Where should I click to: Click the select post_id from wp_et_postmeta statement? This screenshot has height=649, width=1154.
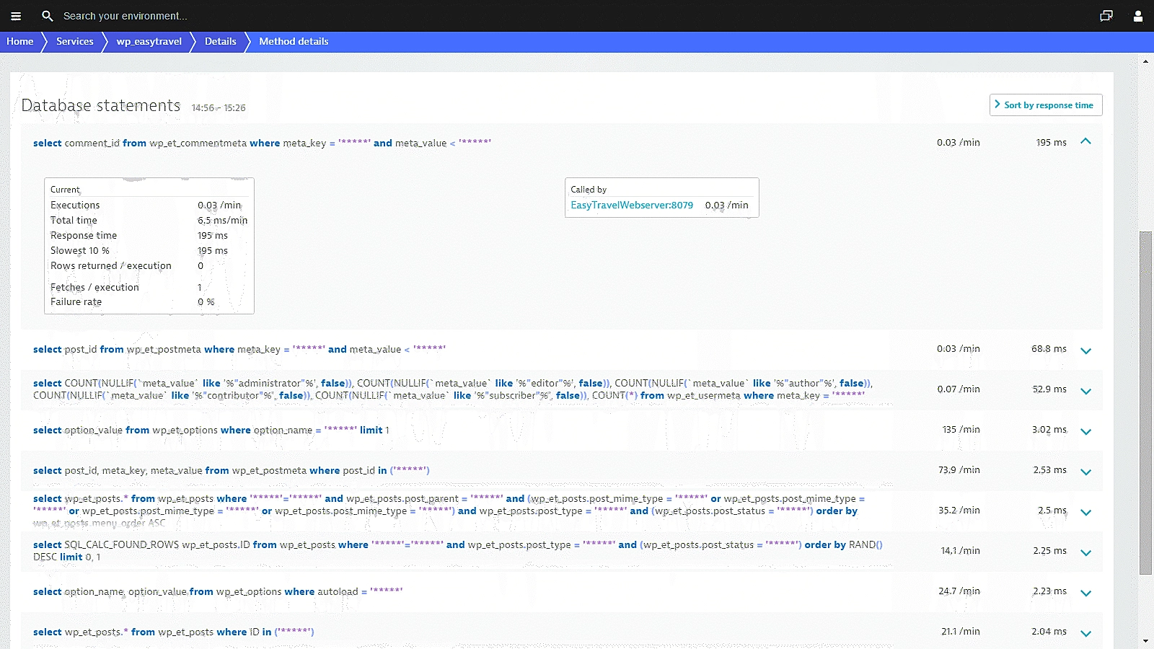[239, 349]
